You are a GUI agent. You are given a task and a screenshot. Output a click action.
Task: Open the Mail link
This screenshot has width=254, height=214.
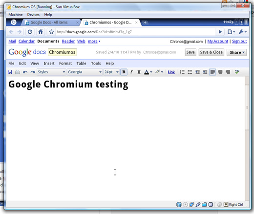12,42
